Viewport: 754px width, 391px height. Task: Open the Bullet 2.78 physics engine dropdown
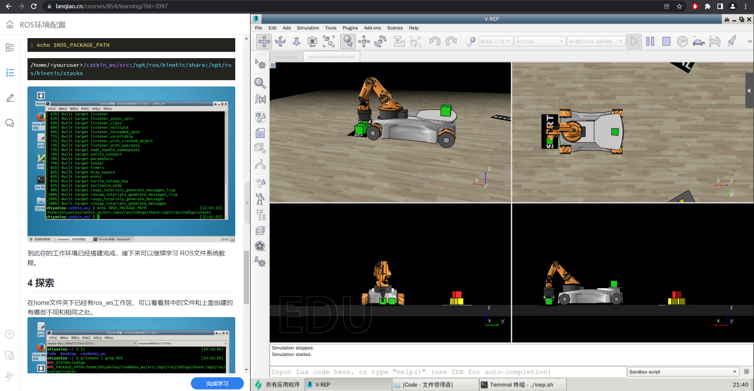click(x=496, y=41)
